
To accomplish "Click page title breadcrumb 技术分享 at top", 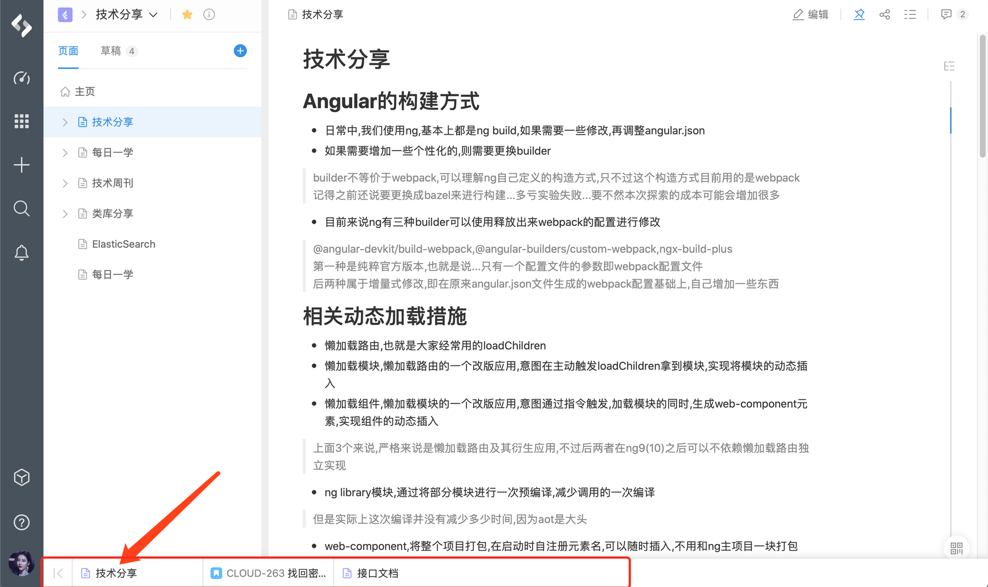I will (323, 14).
